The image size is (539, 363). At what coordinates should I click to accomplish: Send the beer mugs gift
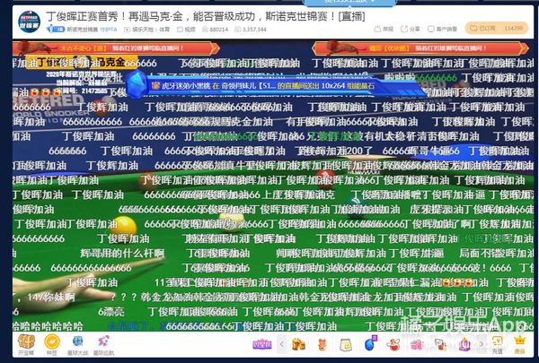[298, 344]
